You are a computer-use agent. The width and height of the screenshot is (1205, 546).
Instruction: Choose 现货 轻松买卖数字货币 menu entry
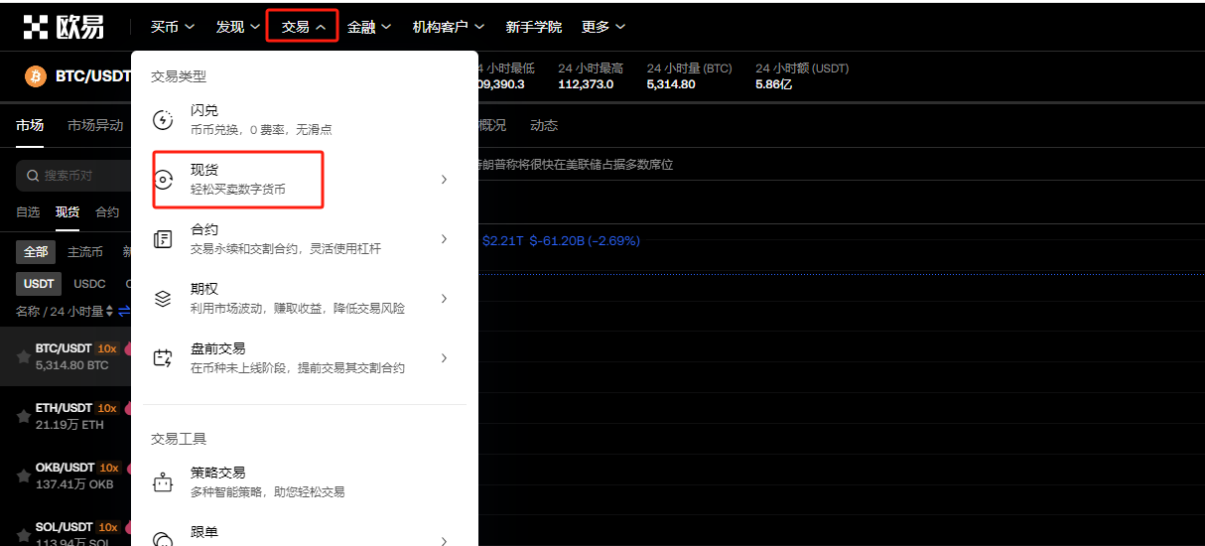[305, 180]
